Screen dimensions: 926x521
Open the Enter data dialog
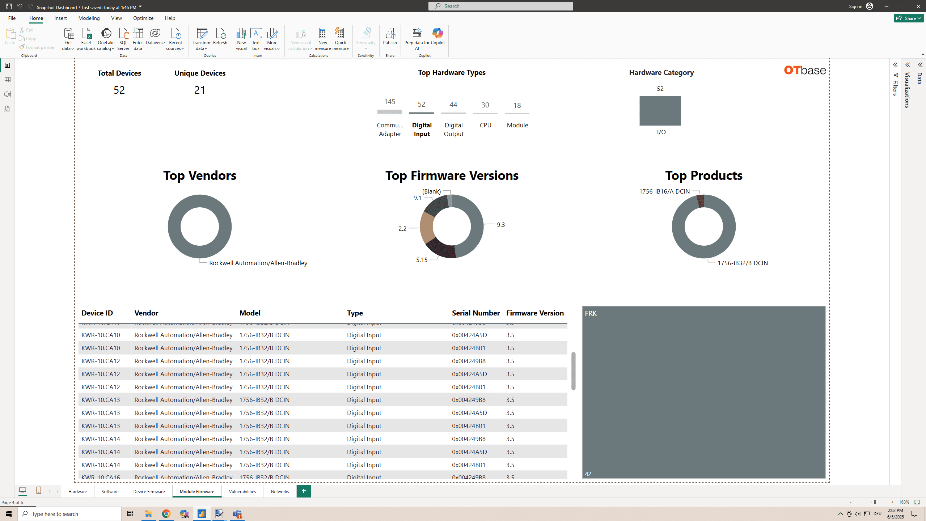(138, 39)
